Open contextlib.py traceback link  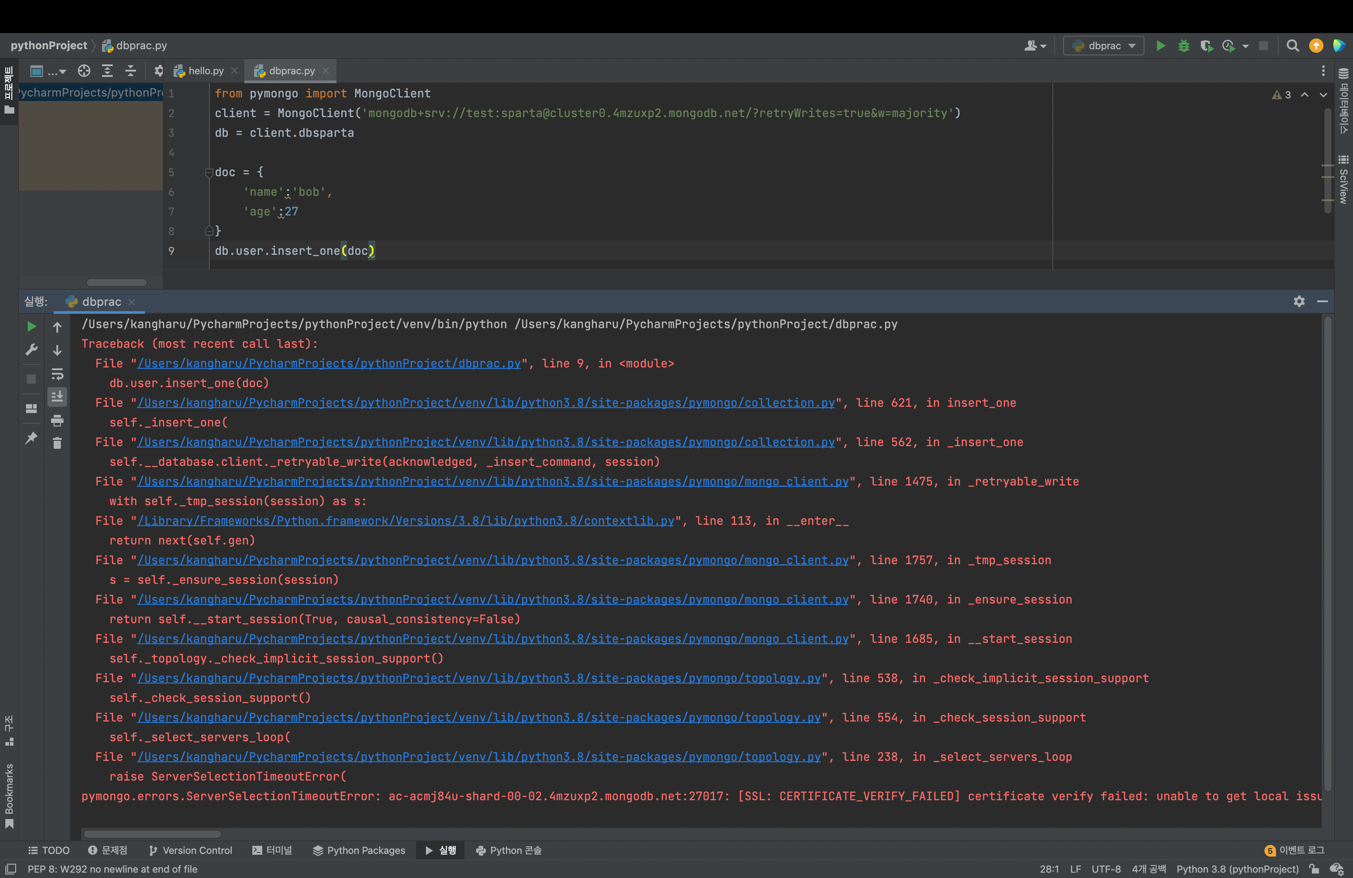406,521
